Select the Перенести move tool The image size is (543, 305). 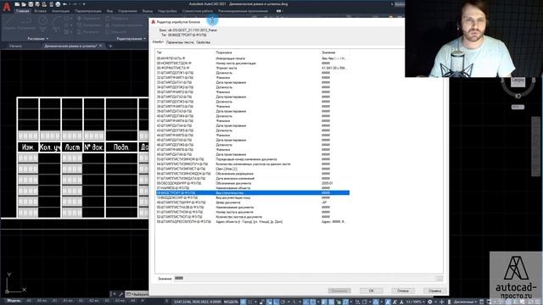88,19
